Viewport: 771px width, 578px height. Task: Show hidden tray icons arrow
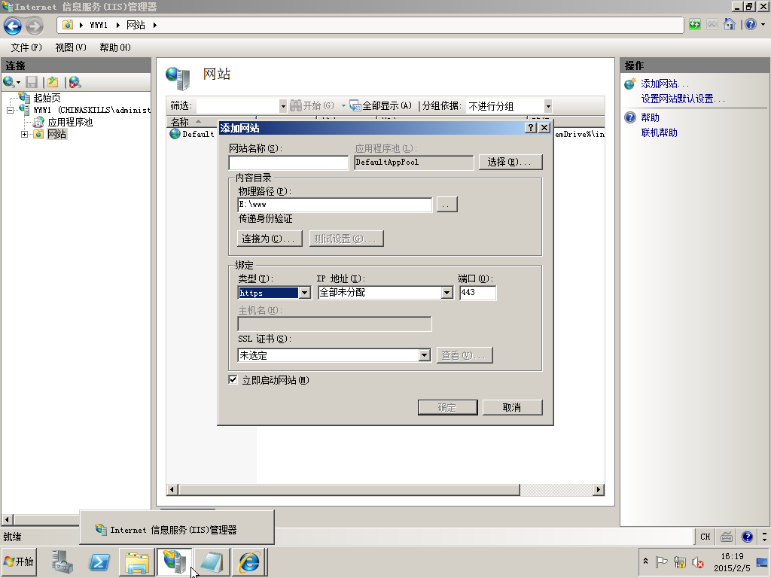coord(645,561)
